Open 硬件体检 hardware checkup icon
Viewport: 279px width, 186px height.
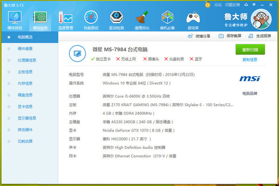point(14,19)
